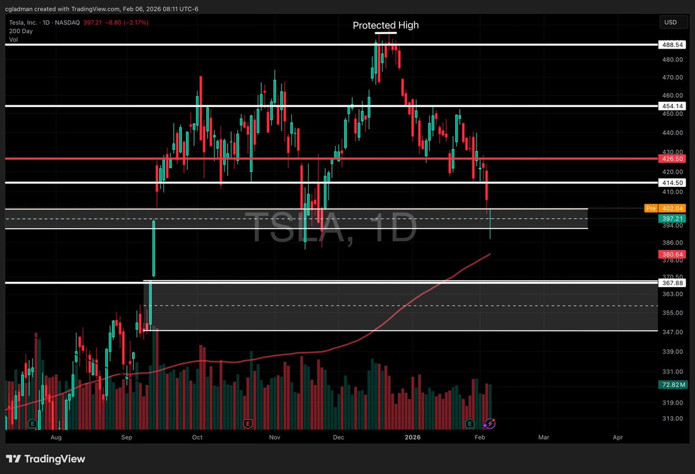Screen dimensions: 695x474
Task: Click the green 397.21 last price label
Action: 672,218
